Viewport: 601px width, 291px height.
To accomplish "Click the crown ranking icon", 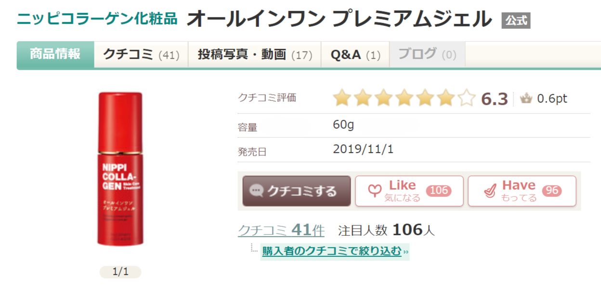I will (526, 99).
